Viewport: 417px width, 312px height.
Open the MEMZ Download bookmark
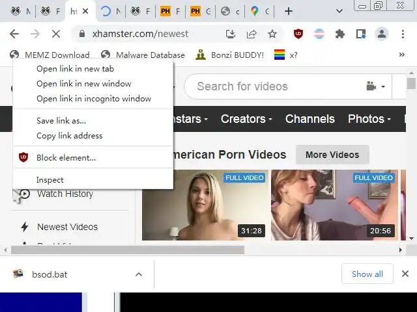pyautogui.click(x=50, y=55)
